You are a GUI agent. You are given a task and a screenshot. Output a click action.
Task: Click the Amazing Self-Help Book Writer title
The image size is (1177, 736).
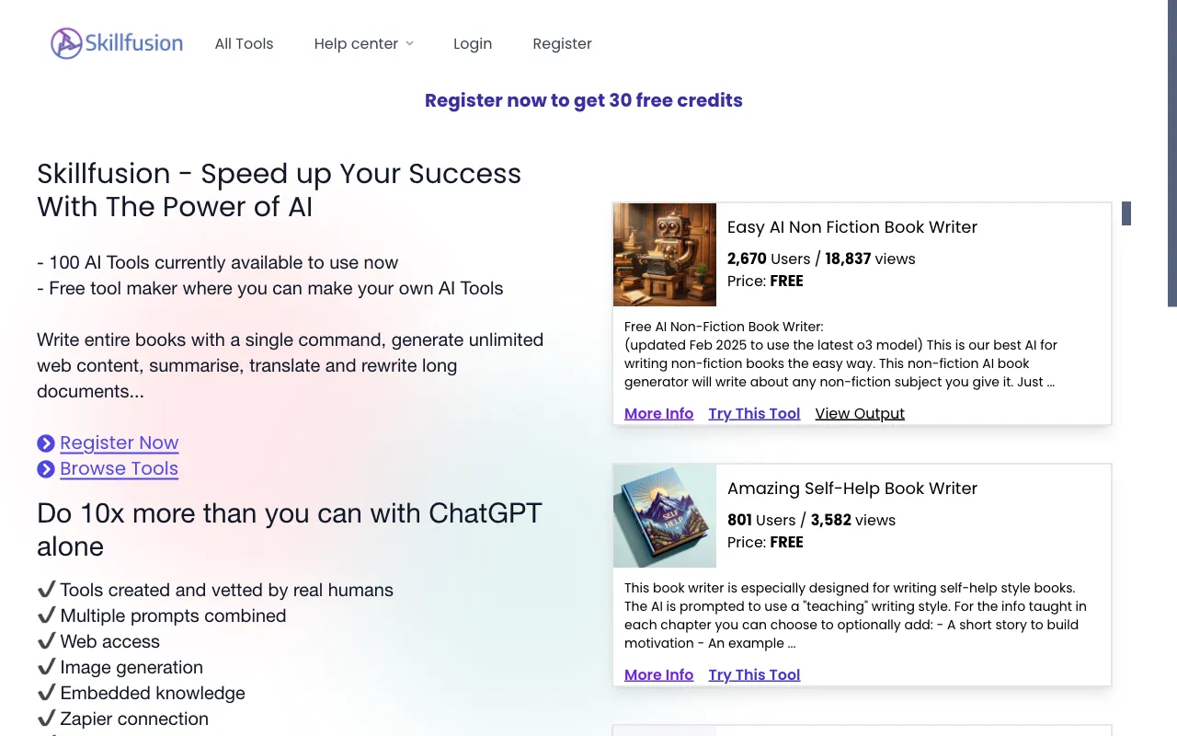click(x=852, y=489)
